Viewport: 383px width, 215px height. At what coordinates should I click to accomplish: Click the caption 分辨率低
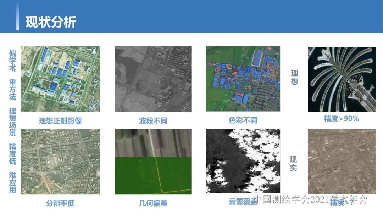pyautogui.click(x=60, y=203)
